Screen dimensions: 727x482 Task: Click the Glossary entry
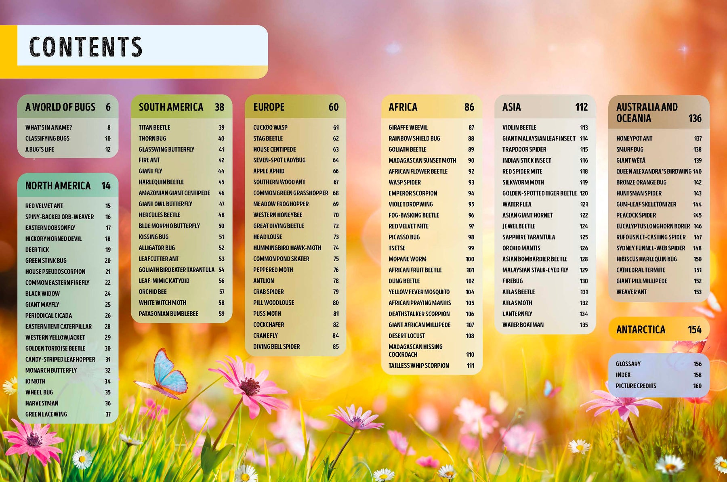pos(628,364)
